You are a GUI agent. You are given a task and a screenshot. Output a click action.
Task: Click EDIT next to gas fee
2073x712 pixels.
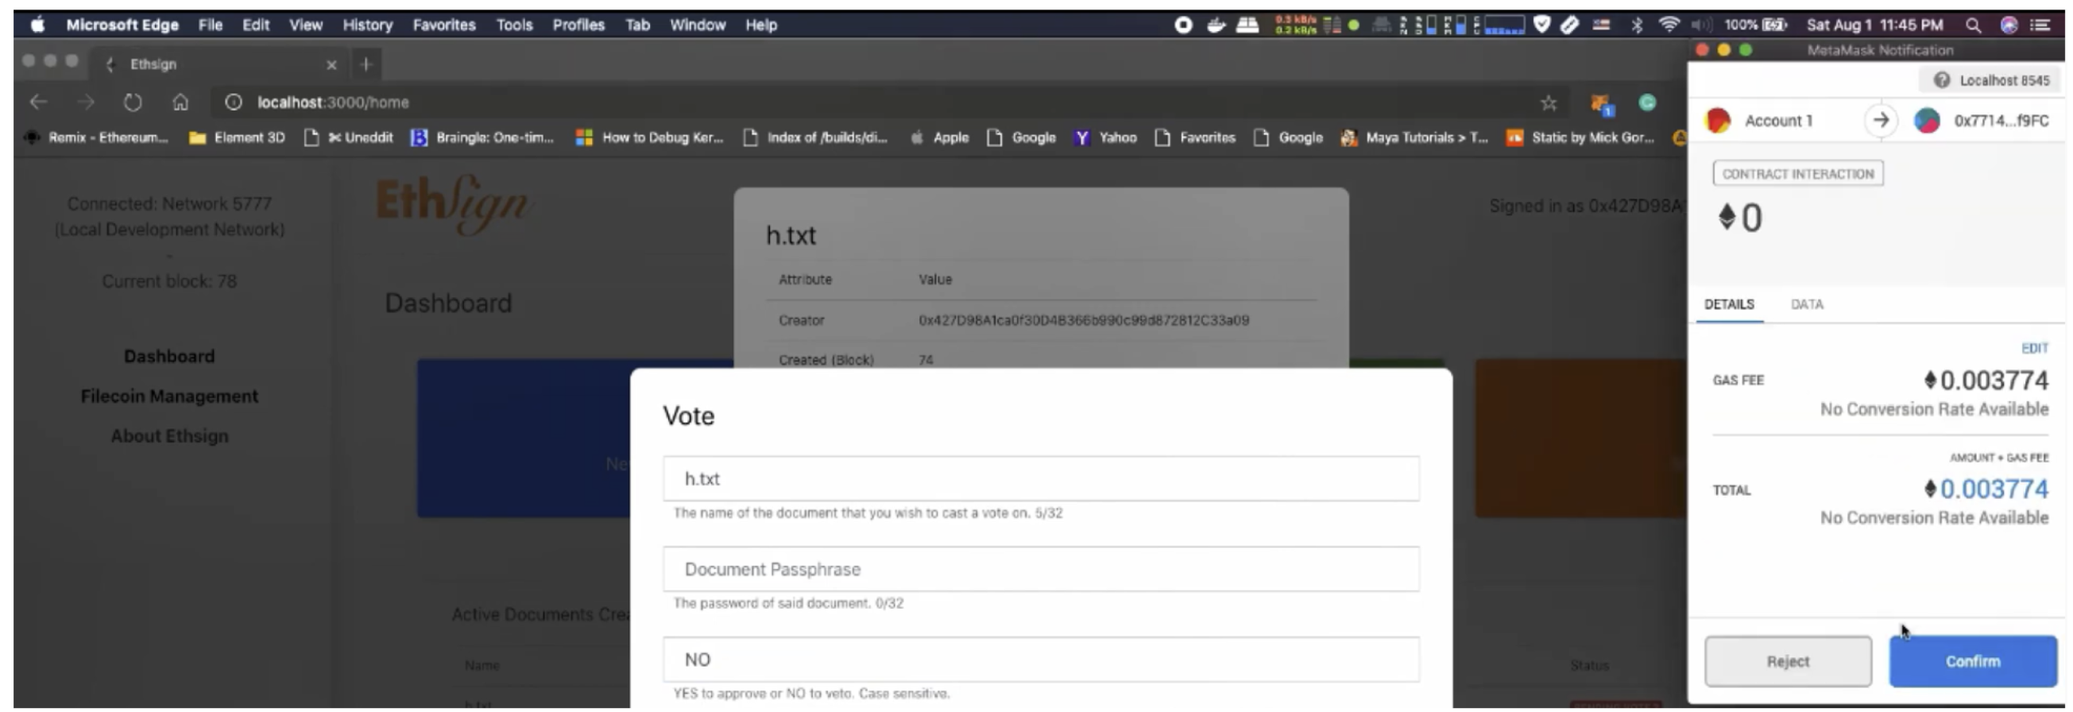2033,348
